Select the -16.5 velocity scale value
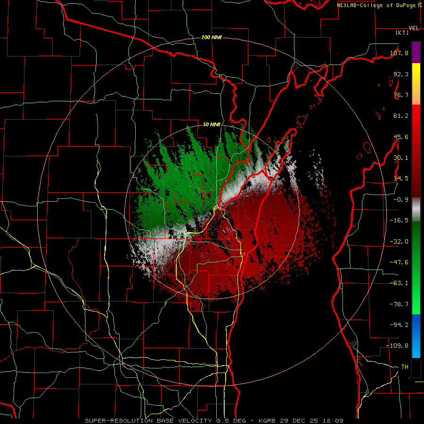424x424 pixels. click(x=399, y=220)
